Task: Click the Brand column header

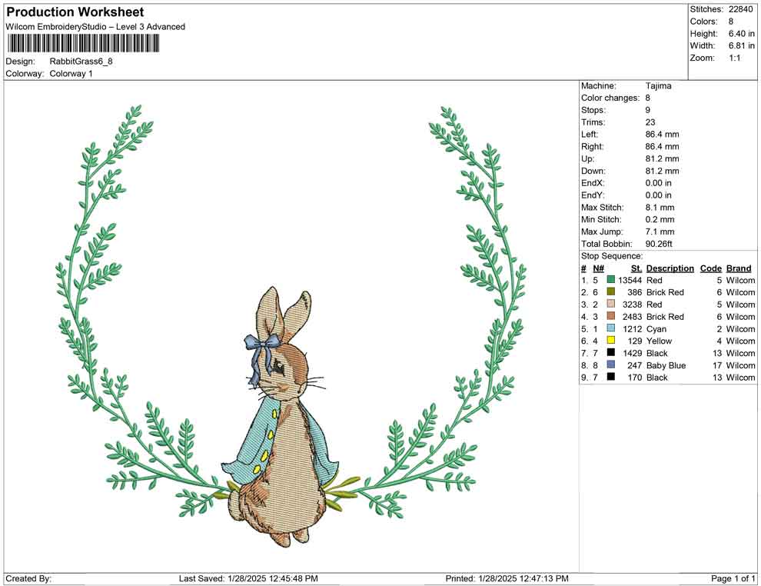Action: (738, 268)
